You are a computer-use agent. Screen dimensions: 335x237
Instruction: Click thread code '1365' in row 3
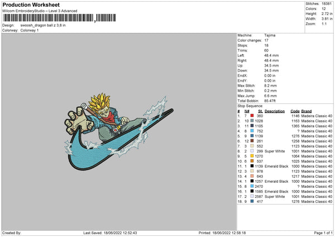click(x=295, y=126)
